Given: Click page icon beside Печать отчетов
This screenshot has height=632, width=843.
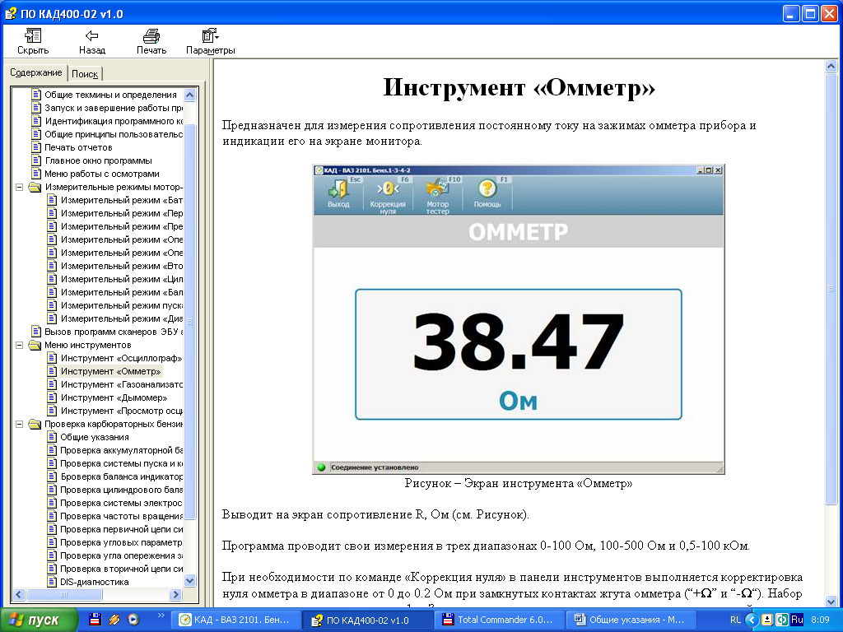Looking at the screenshot, I should pos(36,147).
